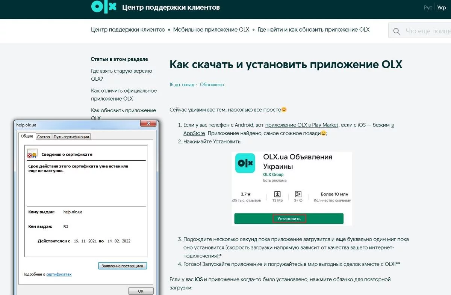Click the OLX.ua Объявления Украины app title
Viewport: 451px width, 295px height.
[298, 162]
